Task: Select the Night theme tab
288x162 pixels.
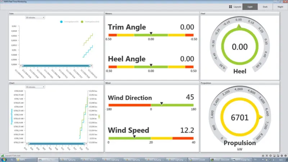Action: pos(280,7)
